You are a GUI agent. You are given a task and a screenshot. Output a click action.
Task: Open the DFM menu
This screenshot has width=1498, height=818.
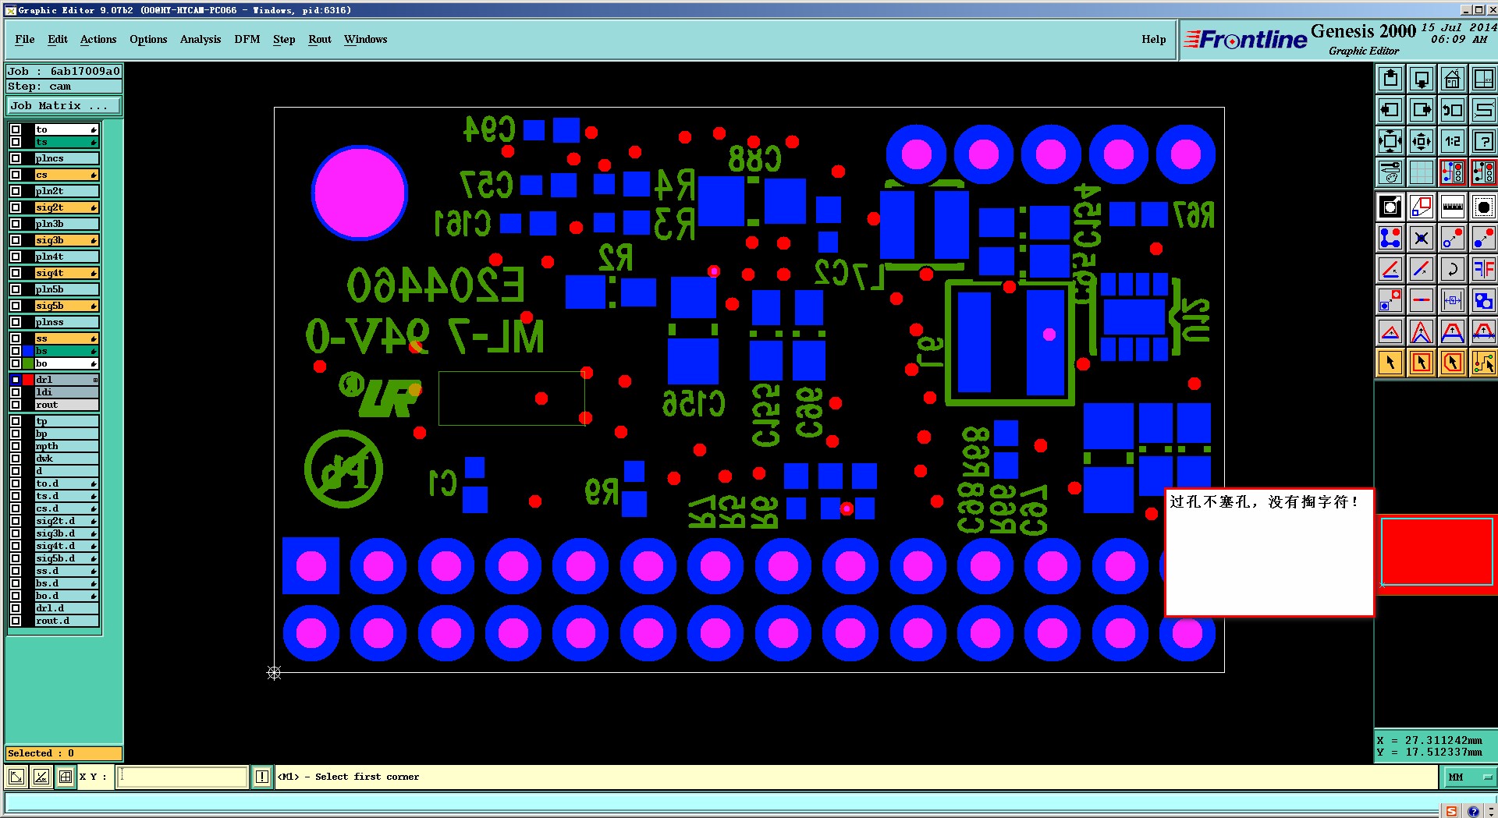click(x=247, y=39)
